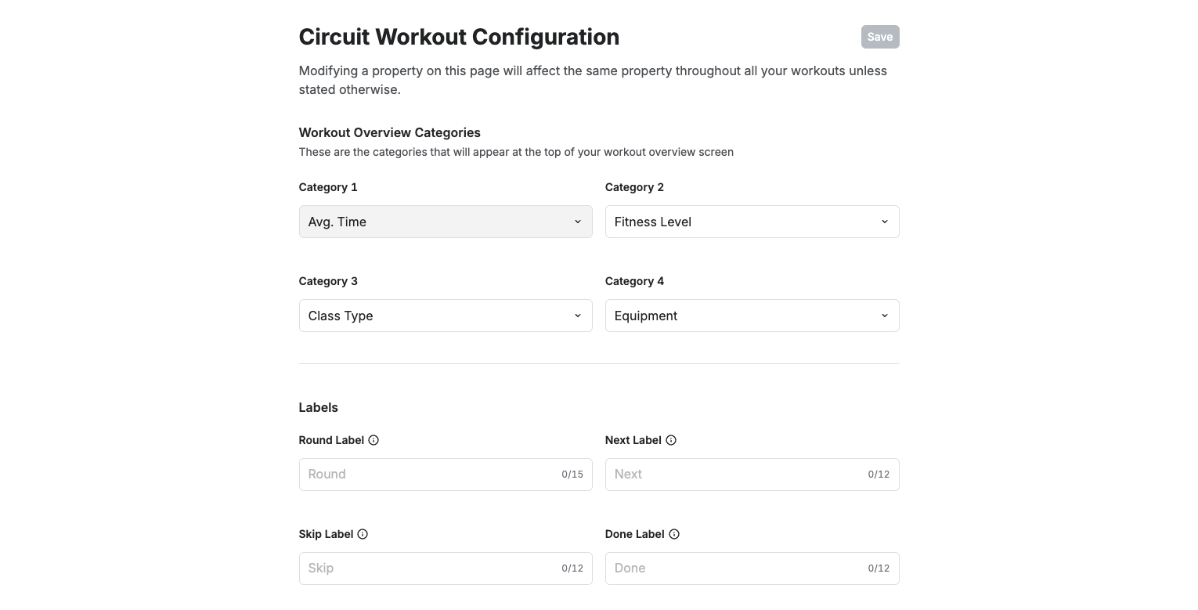Viewport: 1198px width, 610px height.
Task: Click the Category 1 field label
Action: pyautogui.click(x=328, y=187)
